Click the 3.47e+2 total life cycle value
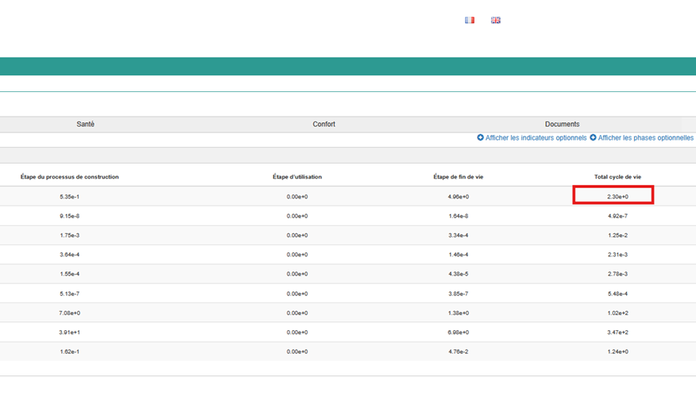The height and width of the screenshot is (396, 696). (617, 333)
